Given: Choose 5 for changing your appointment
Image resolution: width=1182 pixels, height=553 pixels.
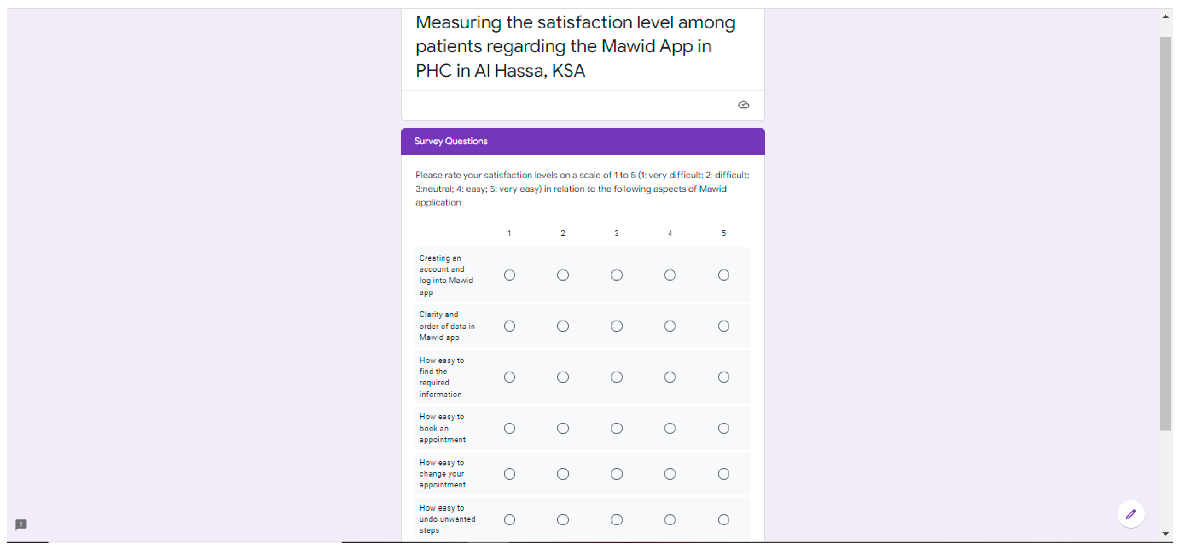Looking at the screenshot, I should point(723,474).
